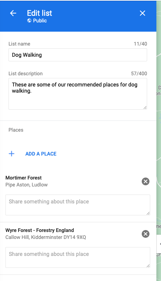Go back using the left arrow icon
The width and height of the screenshot is (161, 281).
(13, 13)
